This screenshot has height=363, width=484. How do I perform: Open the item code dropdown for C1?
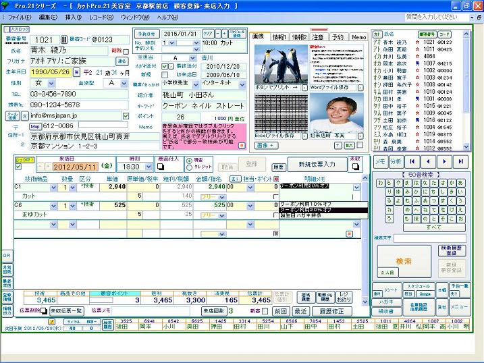point(53,187)
